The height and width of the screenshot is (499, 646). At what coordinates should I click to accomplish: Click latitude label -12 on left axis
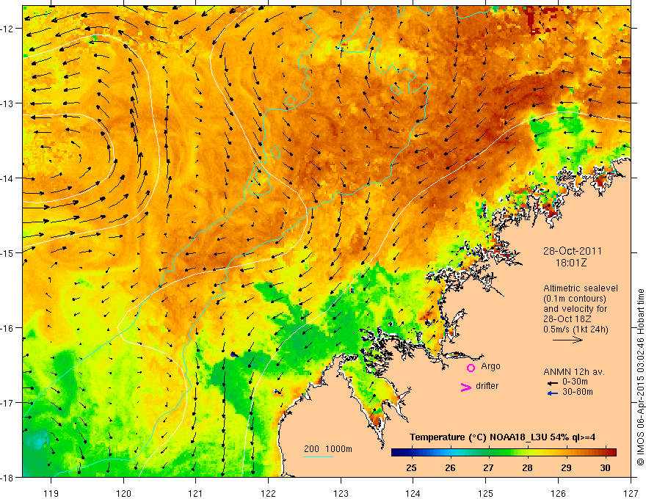point(7,29)
